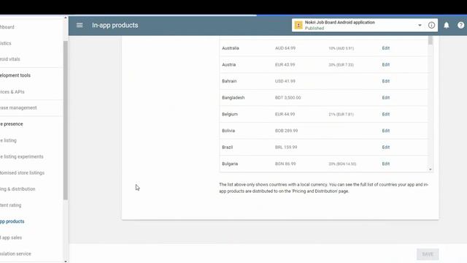Edit the Bolivia price row
The height and width of the screenshot is (263, 467).
pos(386,131)
